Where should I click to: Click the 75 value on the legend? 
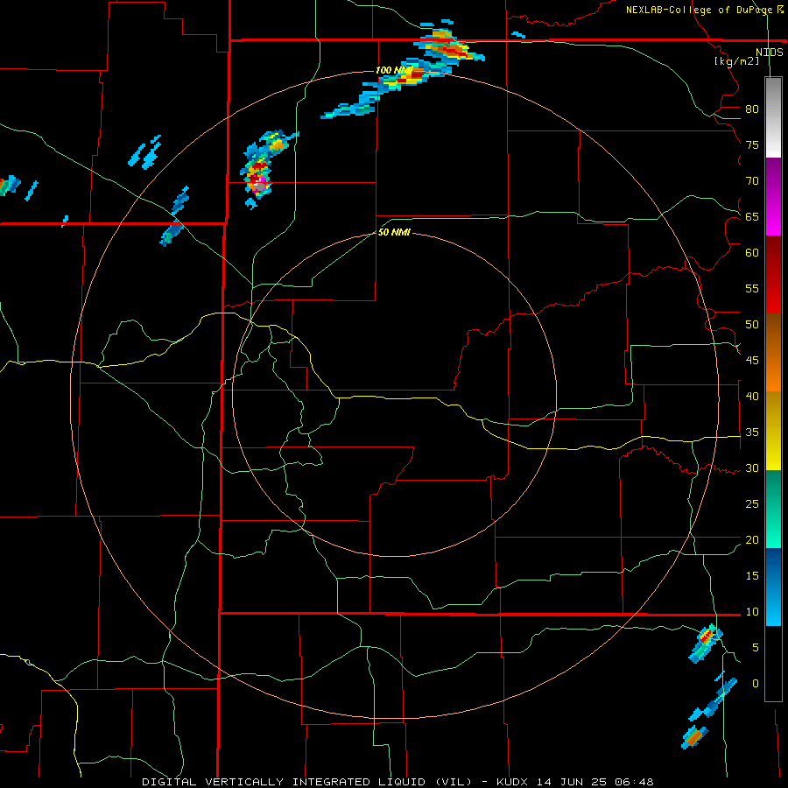tap(752, 145)
